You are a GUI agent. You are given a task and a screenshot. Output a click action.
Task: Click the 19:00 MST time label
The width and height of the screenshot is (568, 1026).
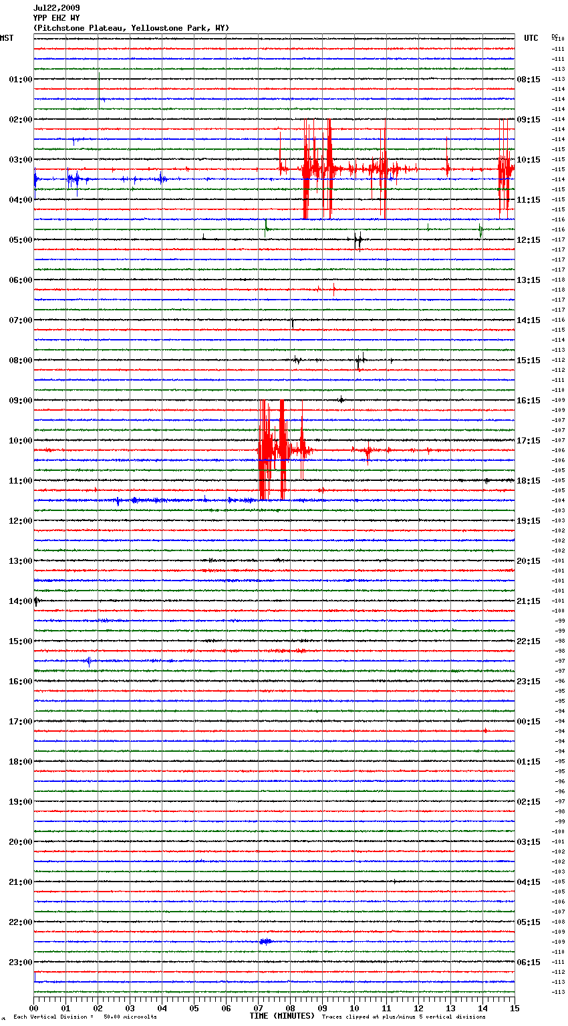click(21, 802)
